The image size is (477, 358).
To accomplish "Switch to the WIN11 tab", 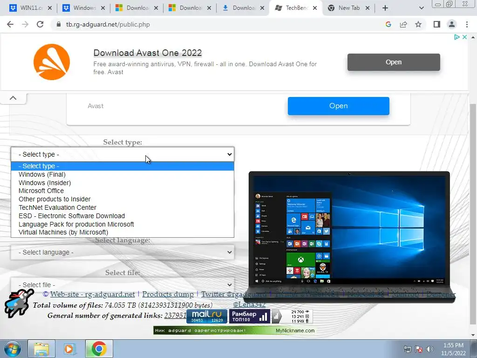I will [30, 8].
